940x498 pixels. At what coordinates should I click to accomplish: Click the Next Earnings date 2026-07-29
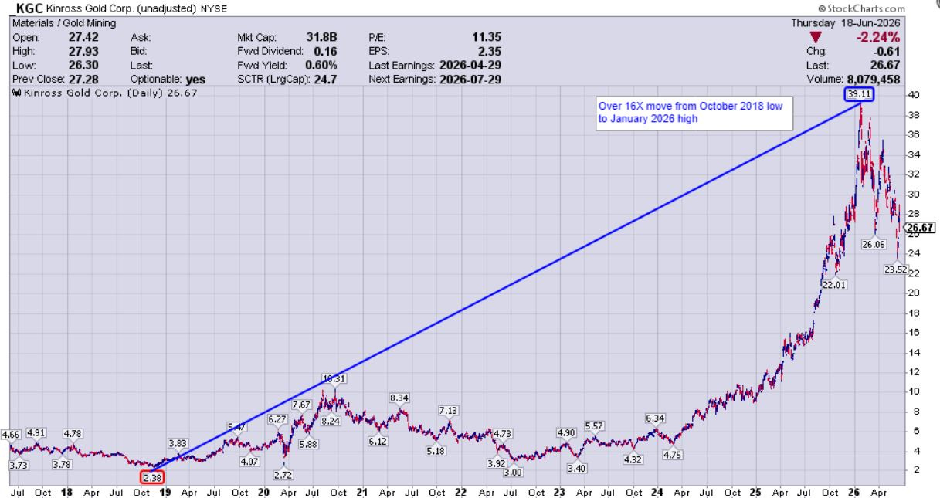[x=470, y=80]
